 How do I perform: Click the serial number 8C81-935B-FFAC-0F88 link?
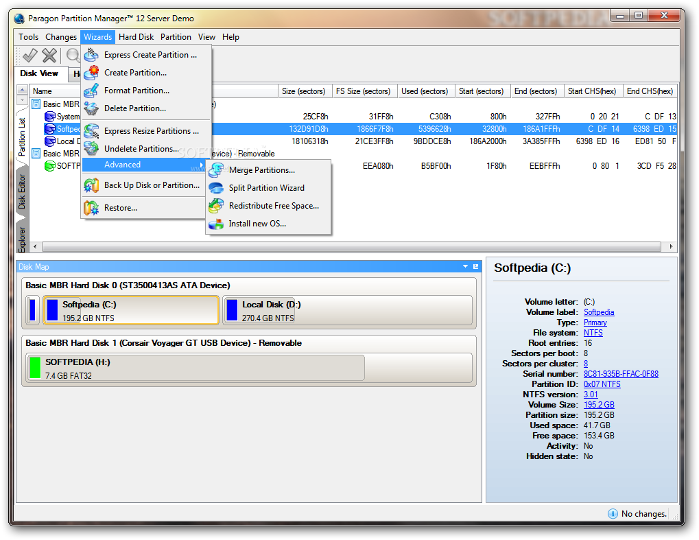click(x=621, y=374)
